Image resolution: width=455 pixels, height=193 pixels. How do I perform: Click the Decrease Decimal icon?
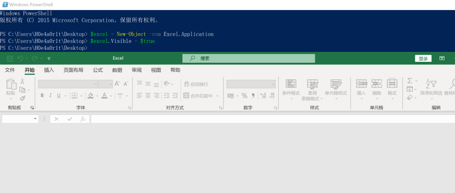[x=272, y=95]
